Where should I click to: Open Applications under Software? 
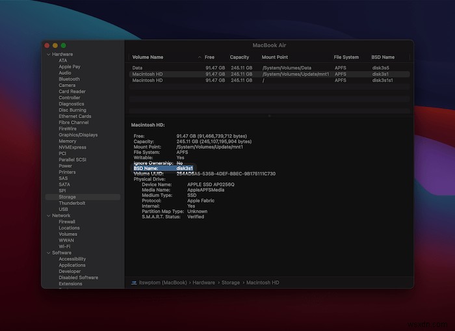[71, 265]
